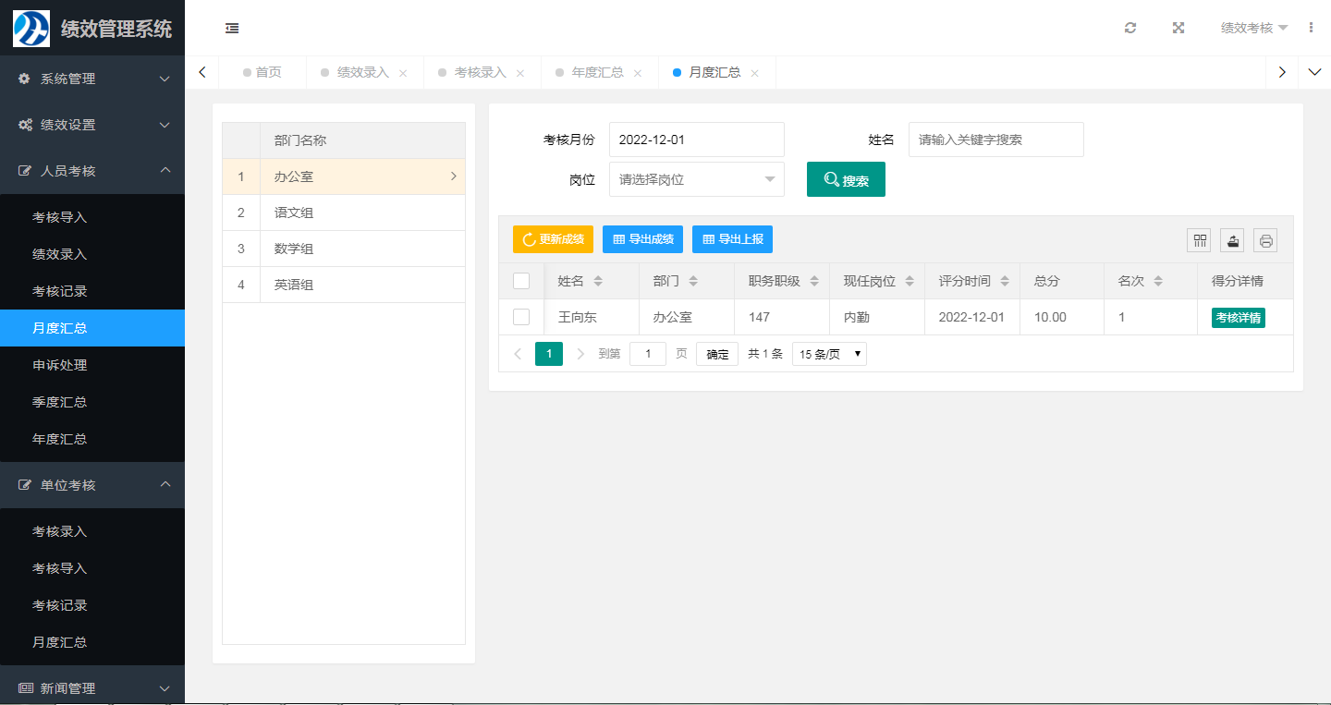
Task: Open the 15 条/页 page size dropdown
Action: pyautogui.click(x=829, y=354)
